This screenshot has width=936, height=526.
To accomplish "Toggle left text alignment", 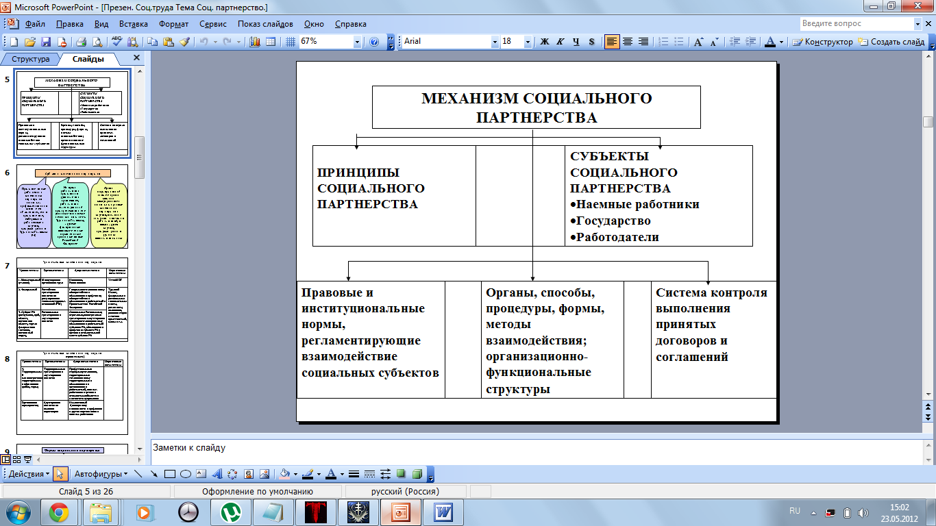I will coord(612,41).
